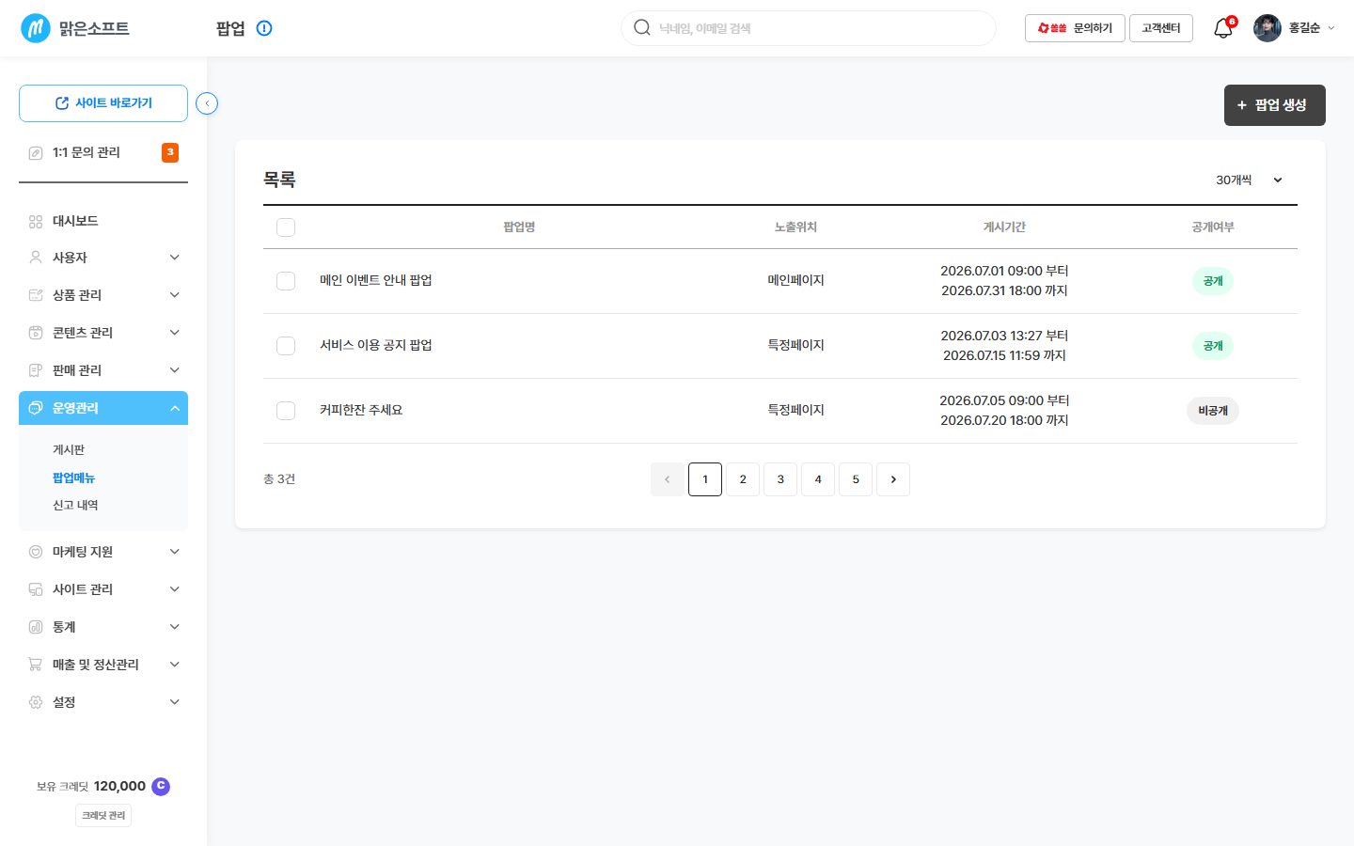Expand the 통계 menu chevron

pyautogui.click(x=175, y=627)
